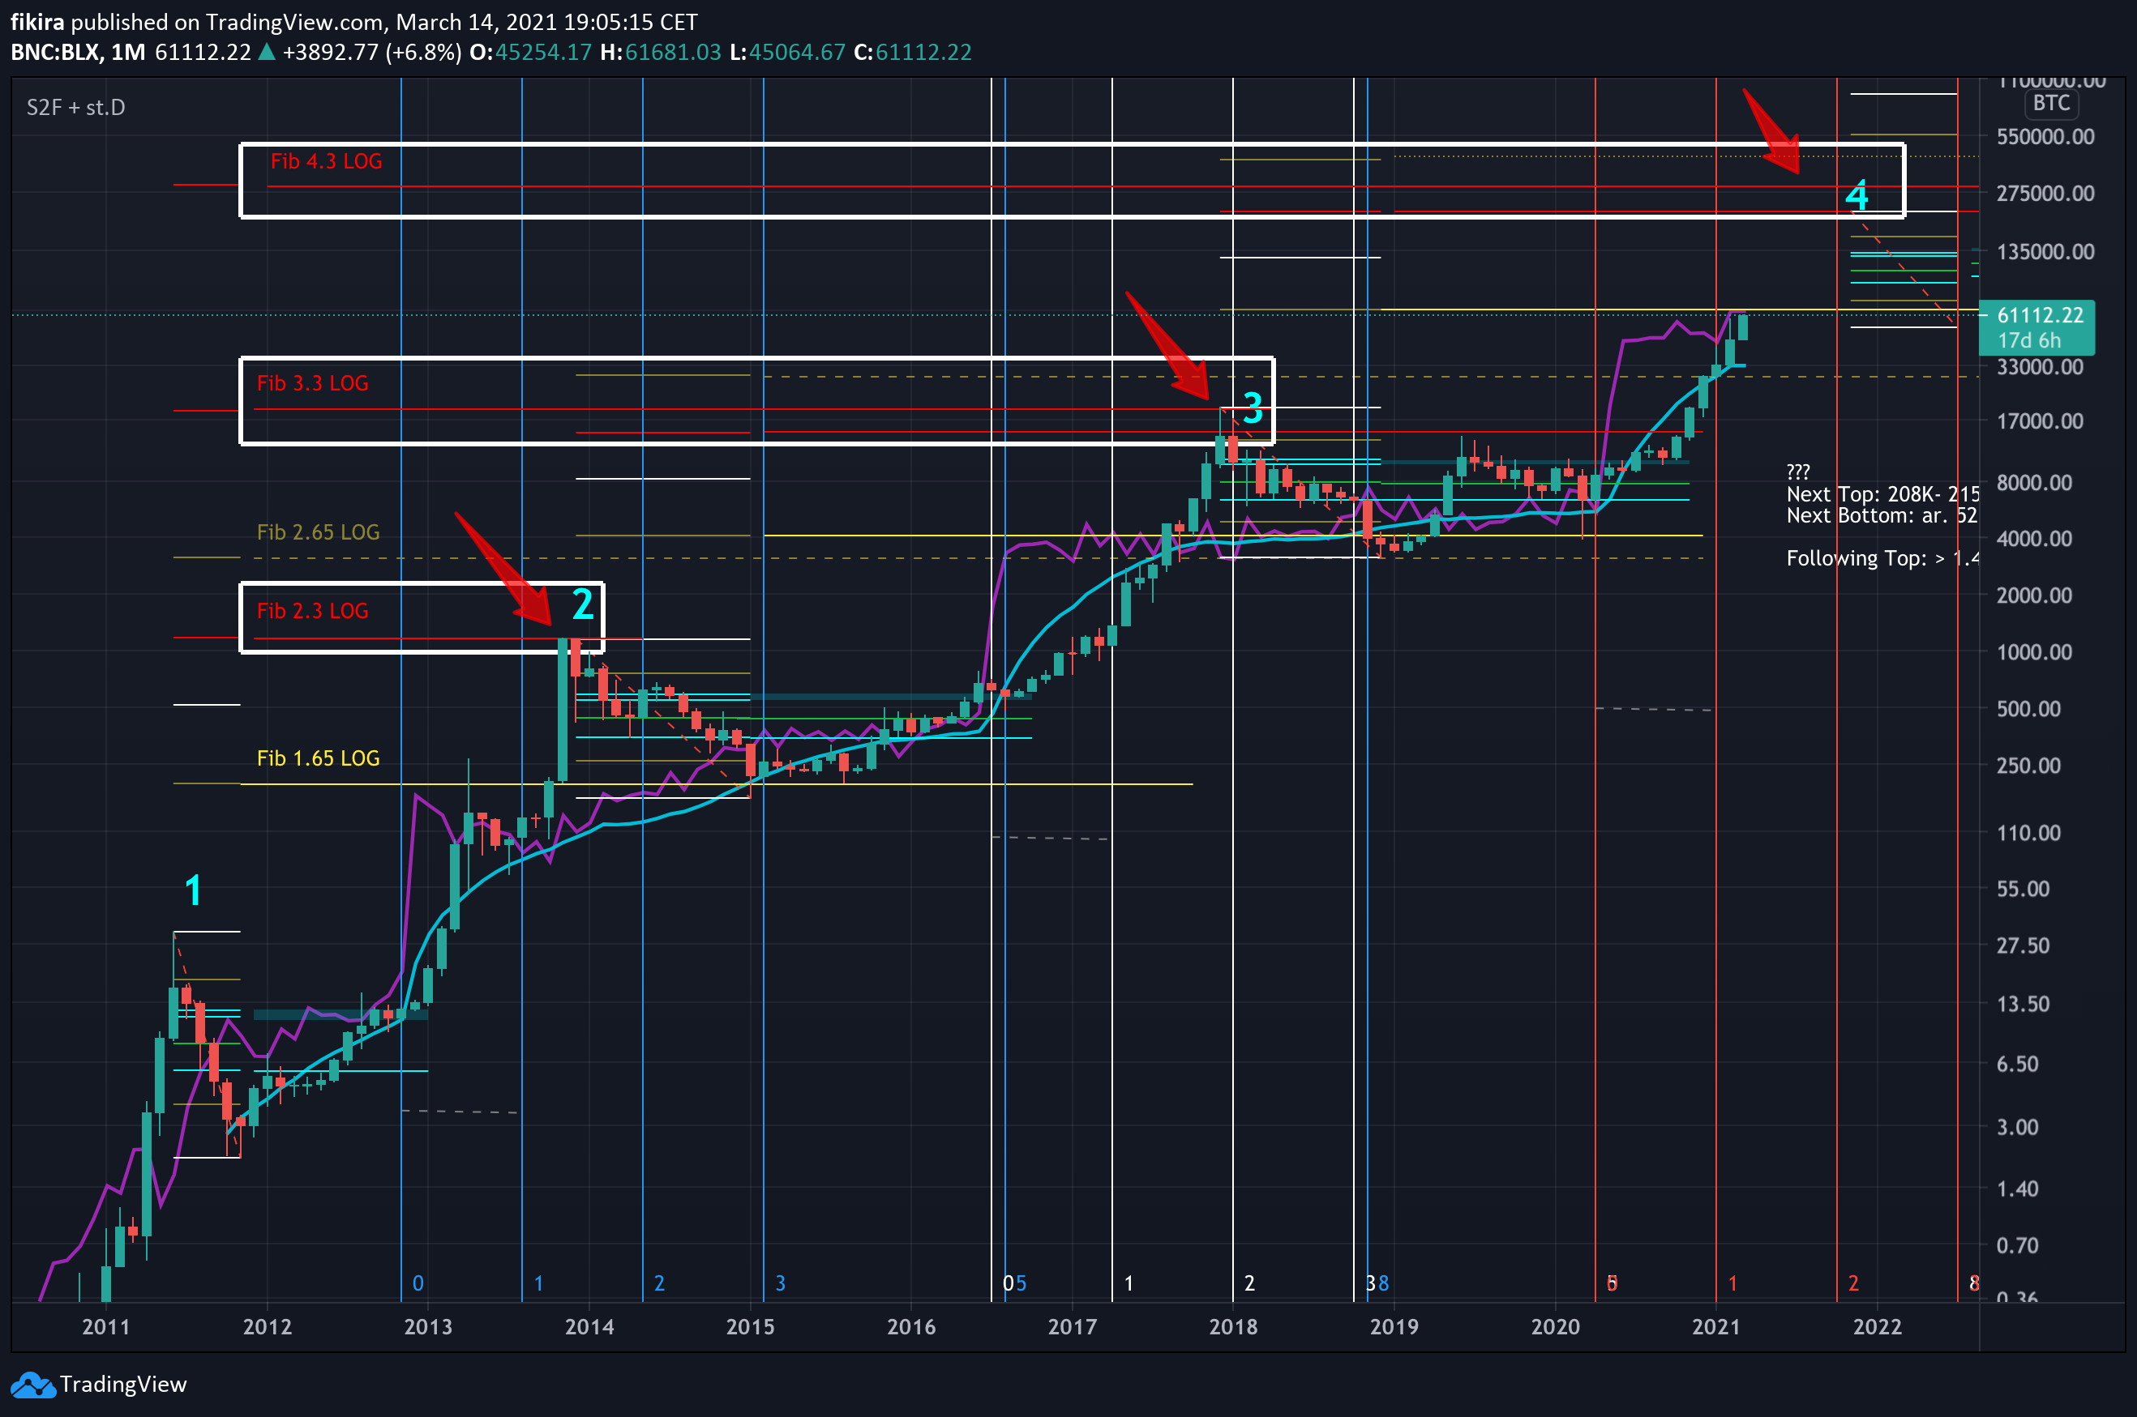Image resolution: width=2137 pixels, height=1417 pixels.
Task: Click the 550000.00 price axis label
Action: click(2045, 136)
